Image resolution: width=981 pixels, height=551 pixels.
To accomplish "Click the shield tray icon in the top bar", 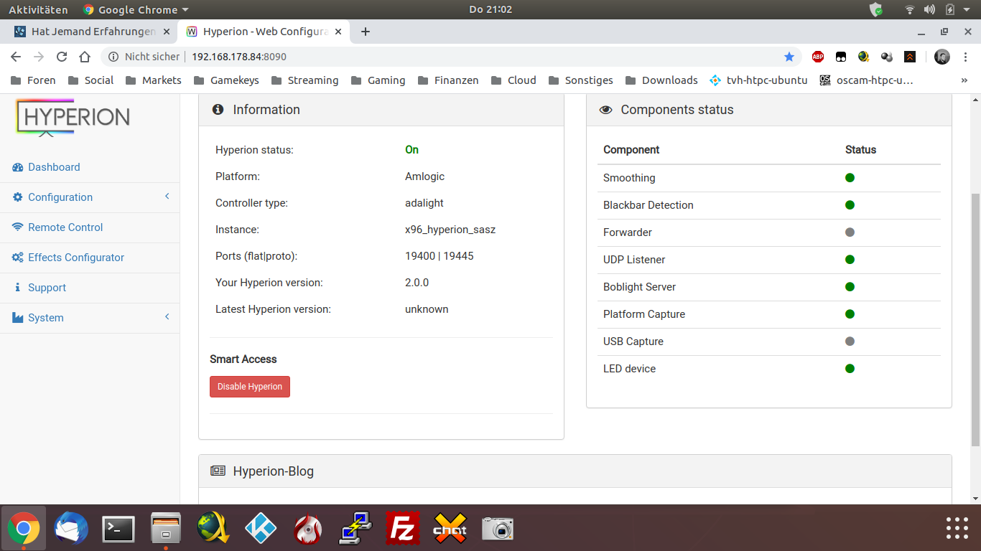I will pyautogui.click(x=876, y=10).
